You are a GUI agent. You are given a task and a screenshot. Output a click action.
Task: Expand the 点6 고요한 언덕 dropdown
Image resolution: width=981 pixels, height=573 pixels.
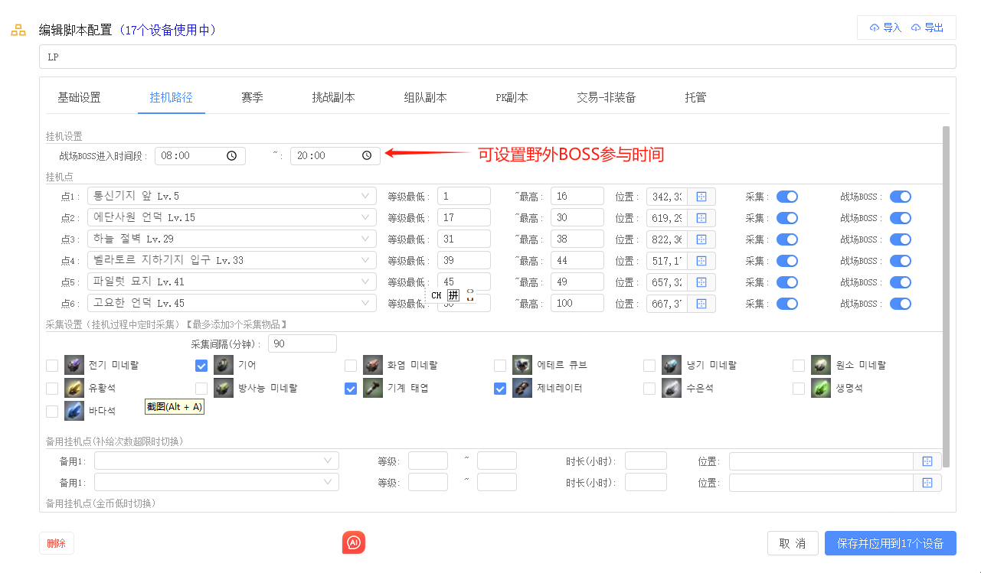231,304
